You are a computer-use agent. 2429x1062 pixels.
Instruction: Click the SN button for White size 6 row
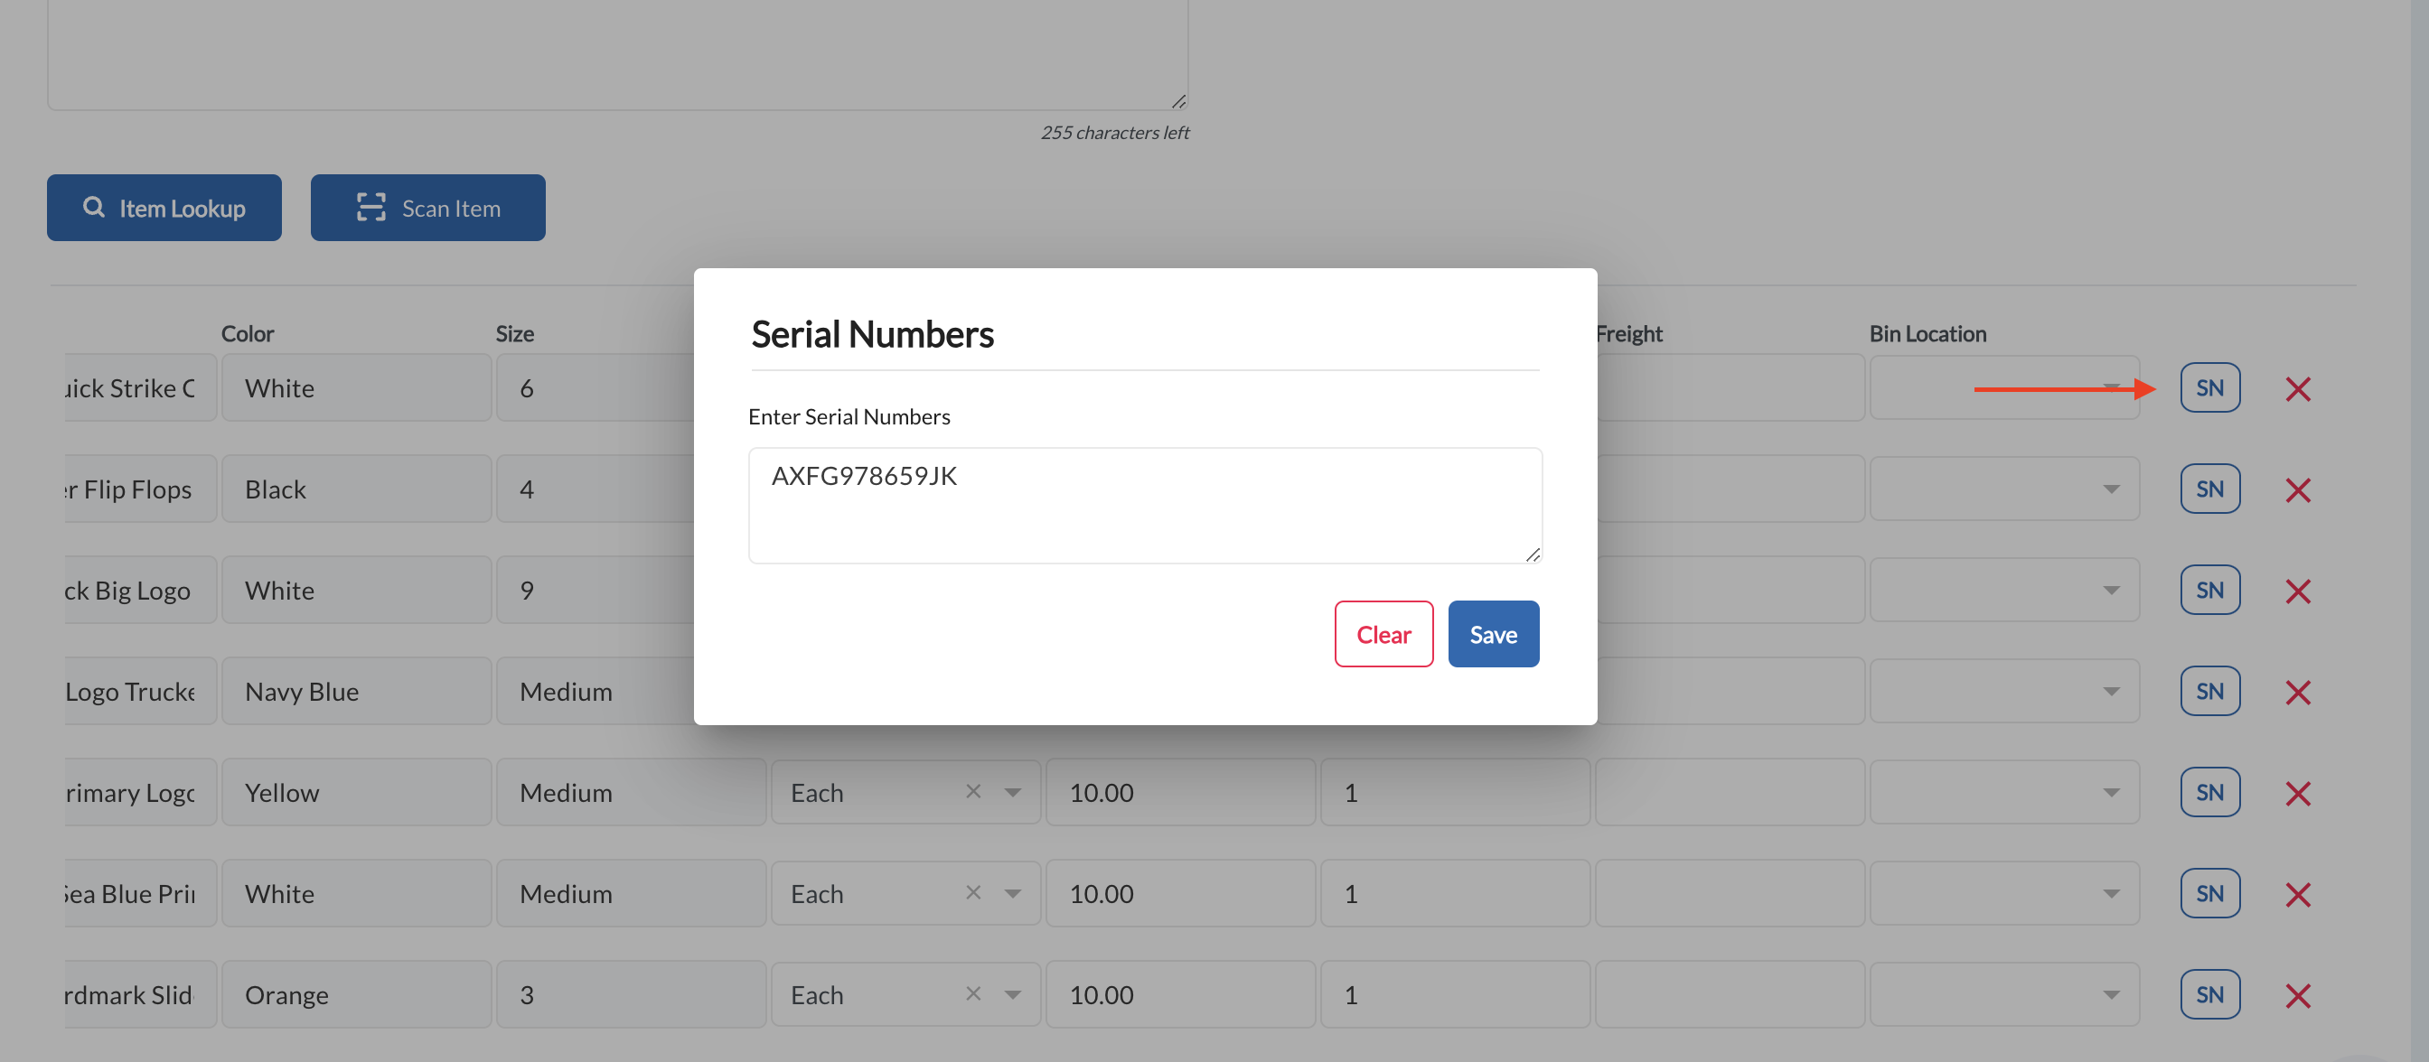pos(2209,387)
